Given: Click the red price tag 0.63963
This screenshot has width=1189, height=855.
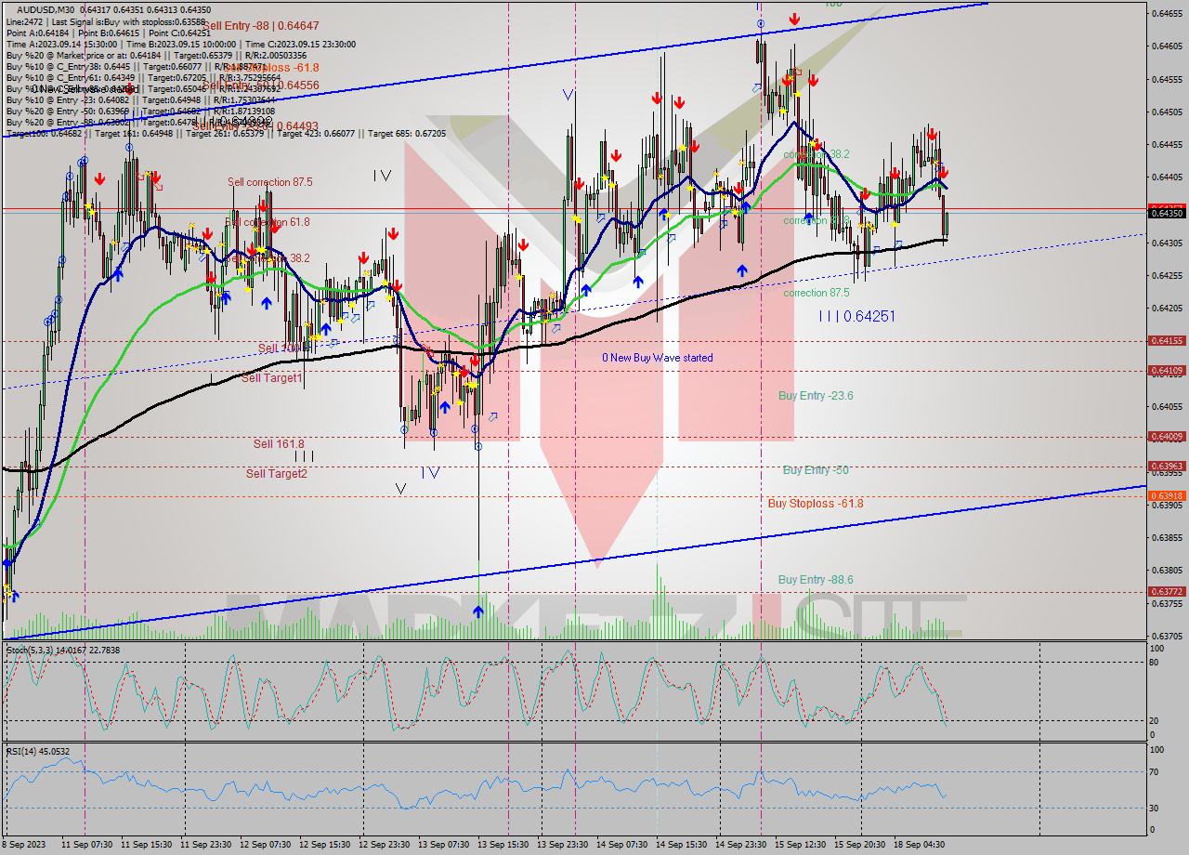Looking at the screenshot, I should point(1168,467).
